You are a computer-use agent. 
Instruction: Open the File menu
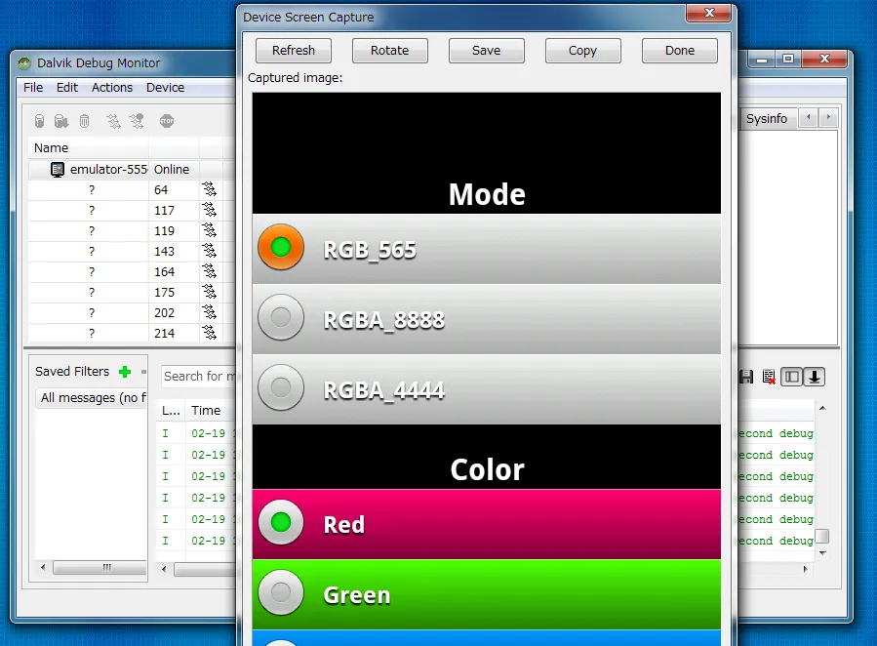pos(33,87)
